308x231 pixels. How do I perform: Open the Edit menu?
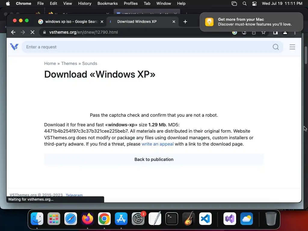[53, 4]
